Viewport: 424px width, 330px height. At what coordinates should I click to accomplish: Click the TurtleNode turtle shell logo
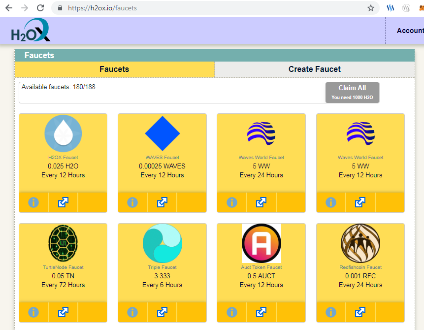[63, 243]
